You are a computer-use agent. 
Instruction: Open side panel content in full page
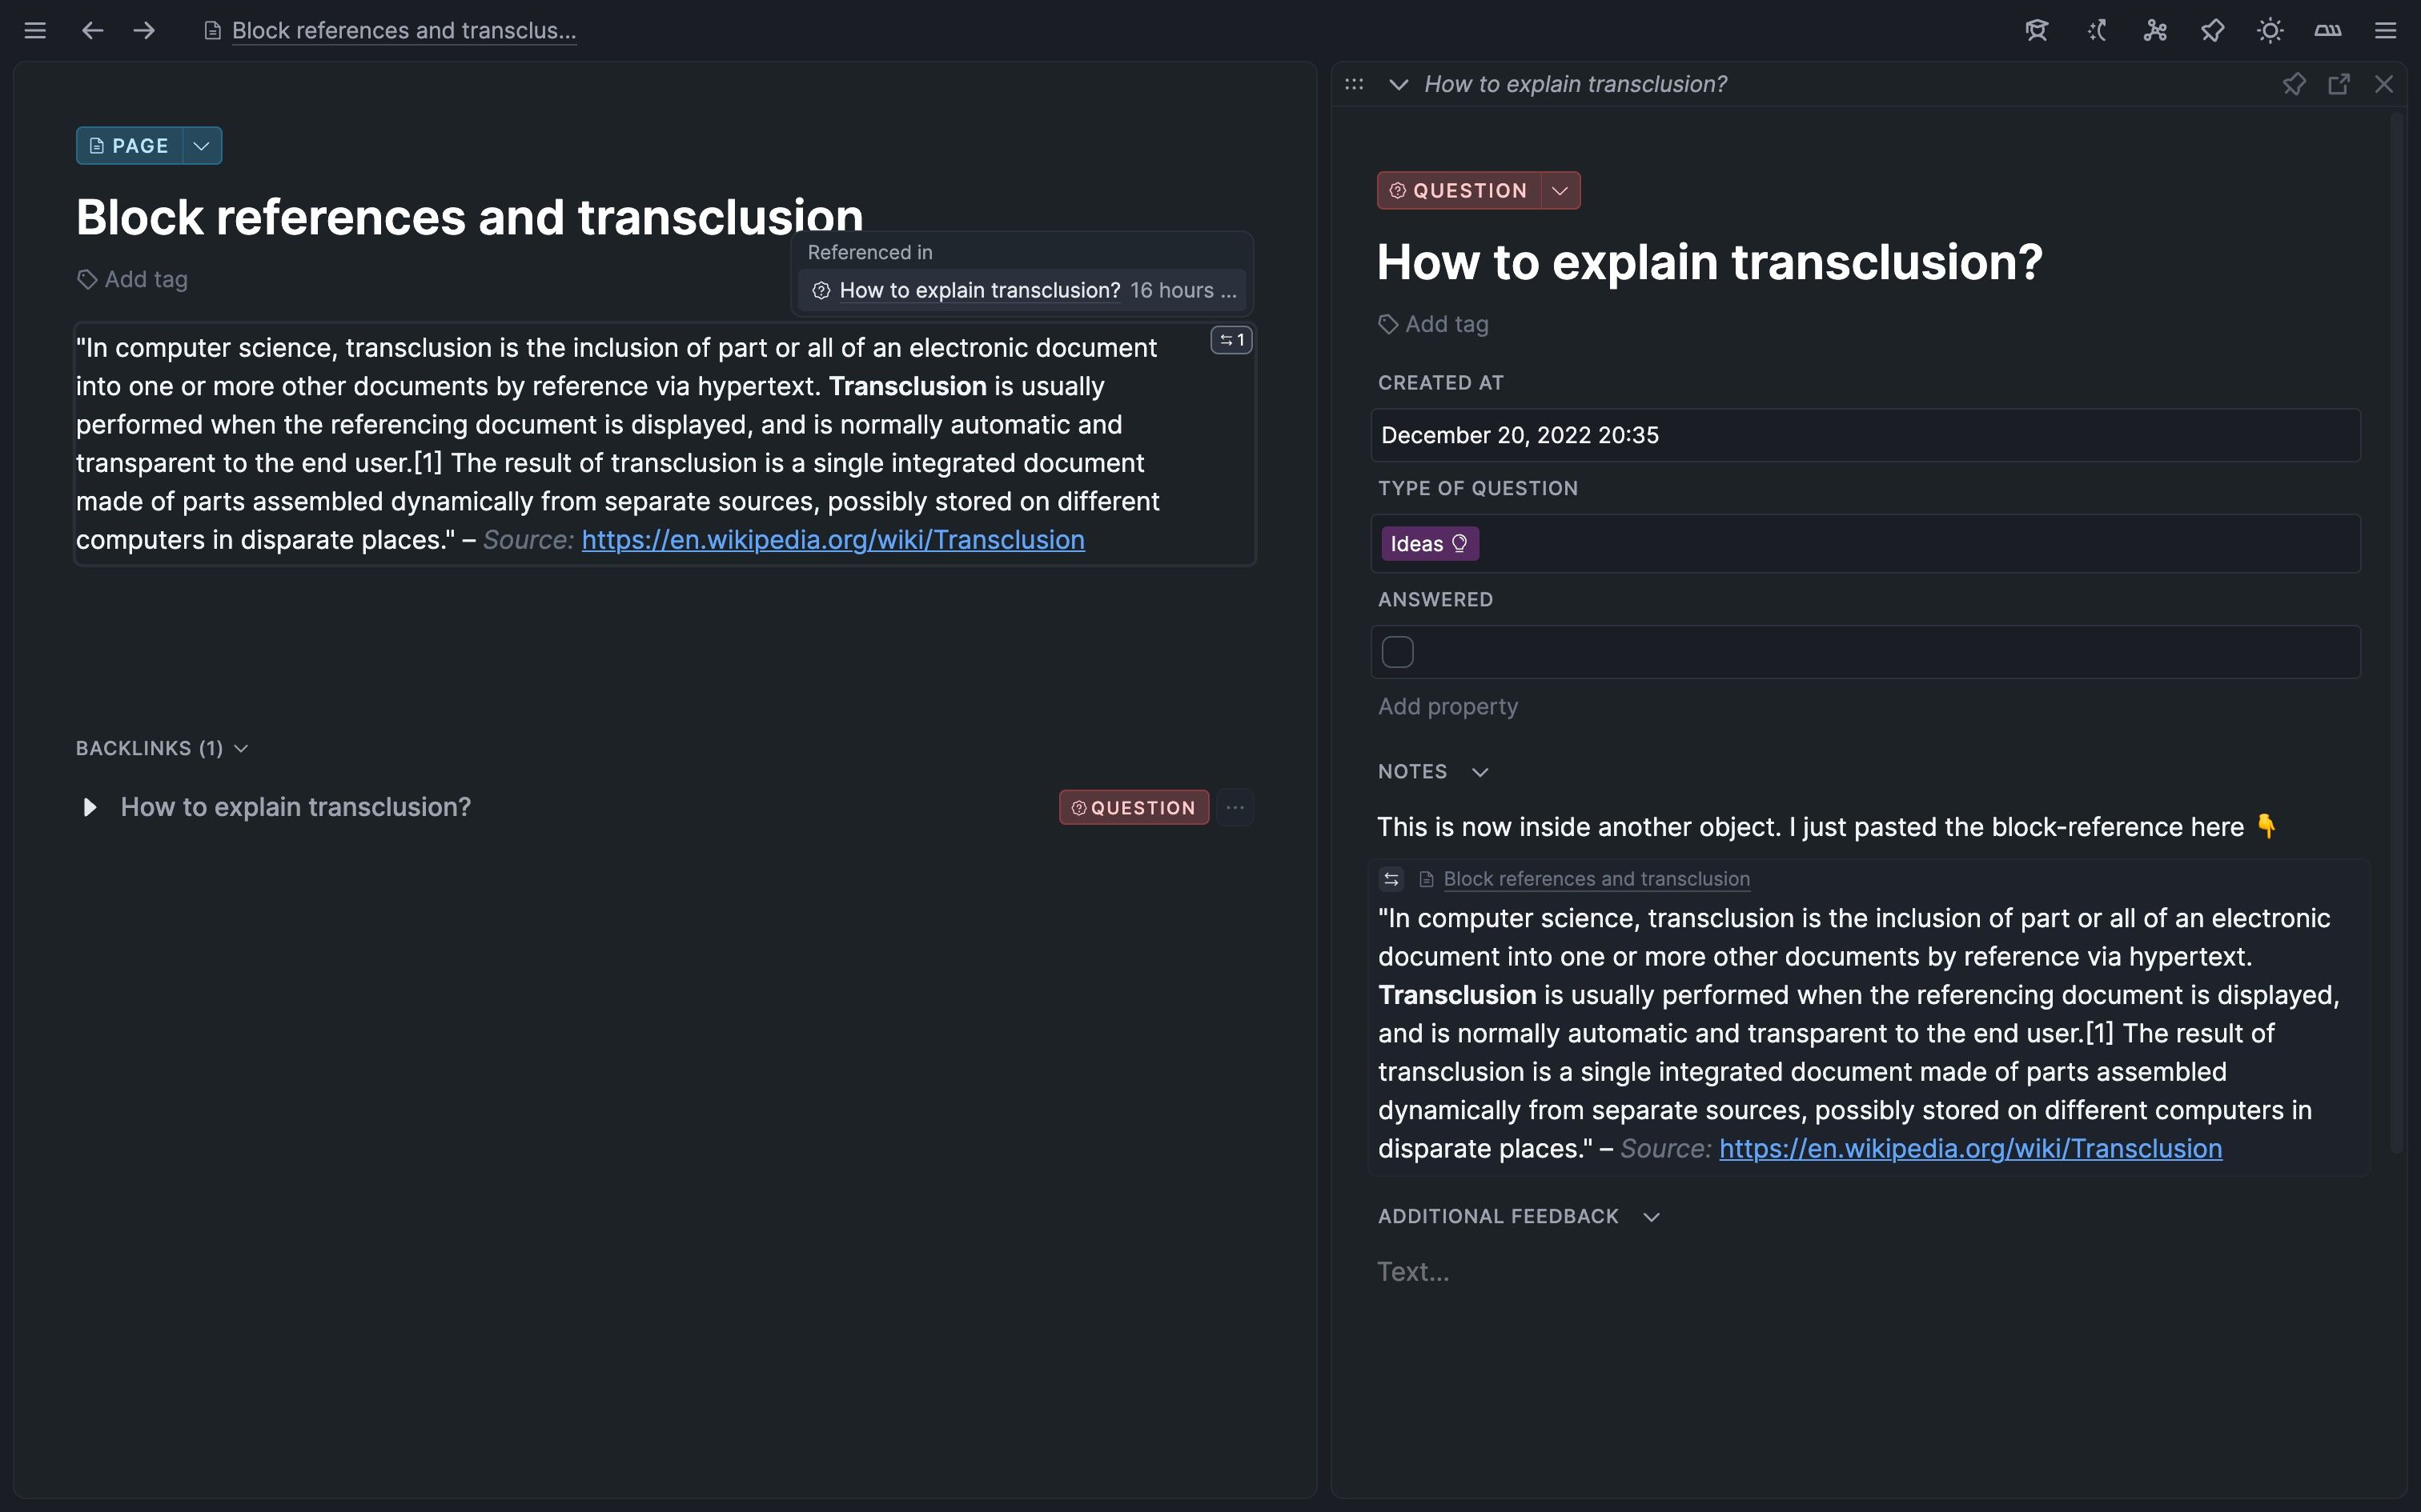pyautogui.click(x=2340, y=84)
